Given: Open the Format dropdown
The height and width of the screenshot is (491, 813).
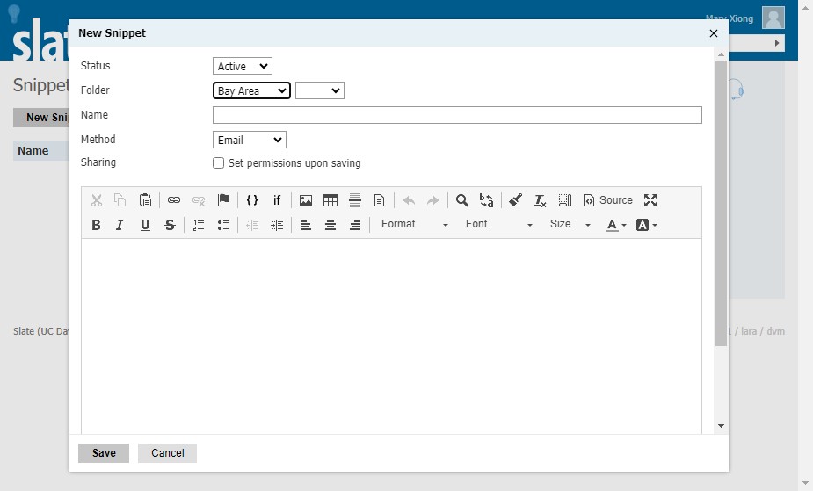Looking at the screenshot, I should (x=414, y=224).
